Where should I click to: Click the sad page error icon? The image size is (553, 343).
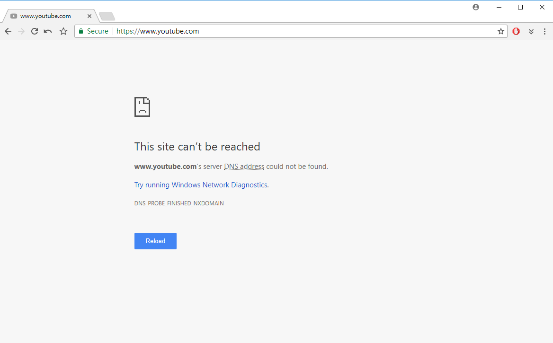pyautogui.click(x=142, y=107)
